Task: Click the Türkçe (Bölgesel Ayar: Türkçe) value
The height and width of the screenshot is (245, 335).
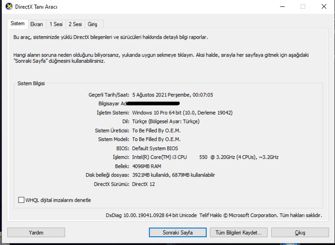Action: click(x=166, y=122)
